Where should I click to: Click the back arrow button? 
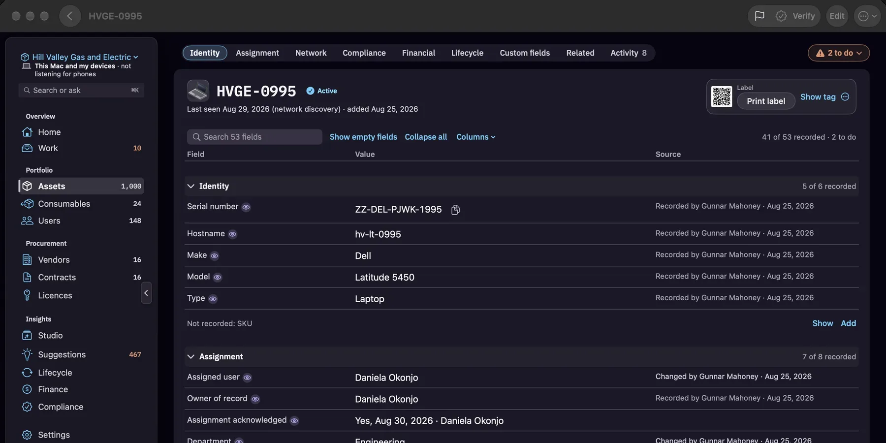tap(70, 16)
